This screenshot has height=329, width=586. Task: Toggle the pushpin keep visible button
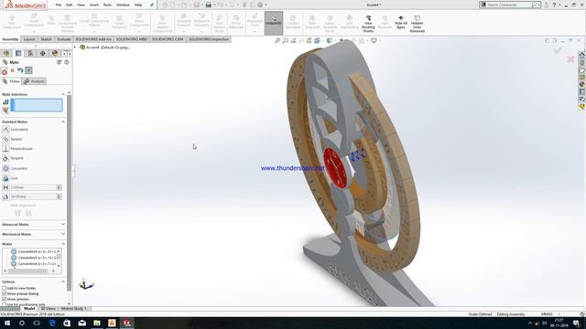point(28,70)
